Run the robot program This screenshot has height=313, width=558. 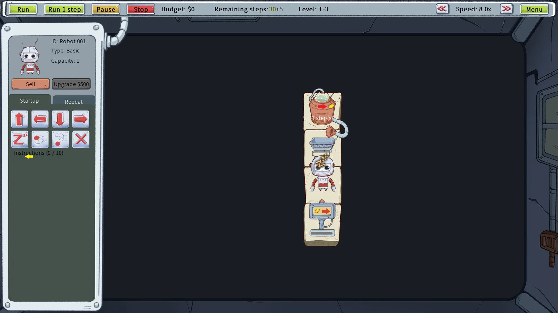pos(23,9)
